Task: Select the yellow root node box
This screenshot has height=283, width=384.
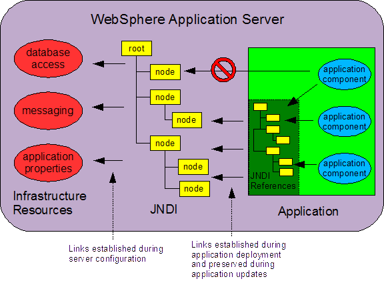Action: [137, 48]
